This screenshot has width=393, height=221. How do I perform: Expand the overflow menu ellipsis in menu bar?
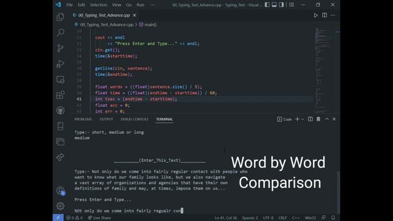point(152,5)
